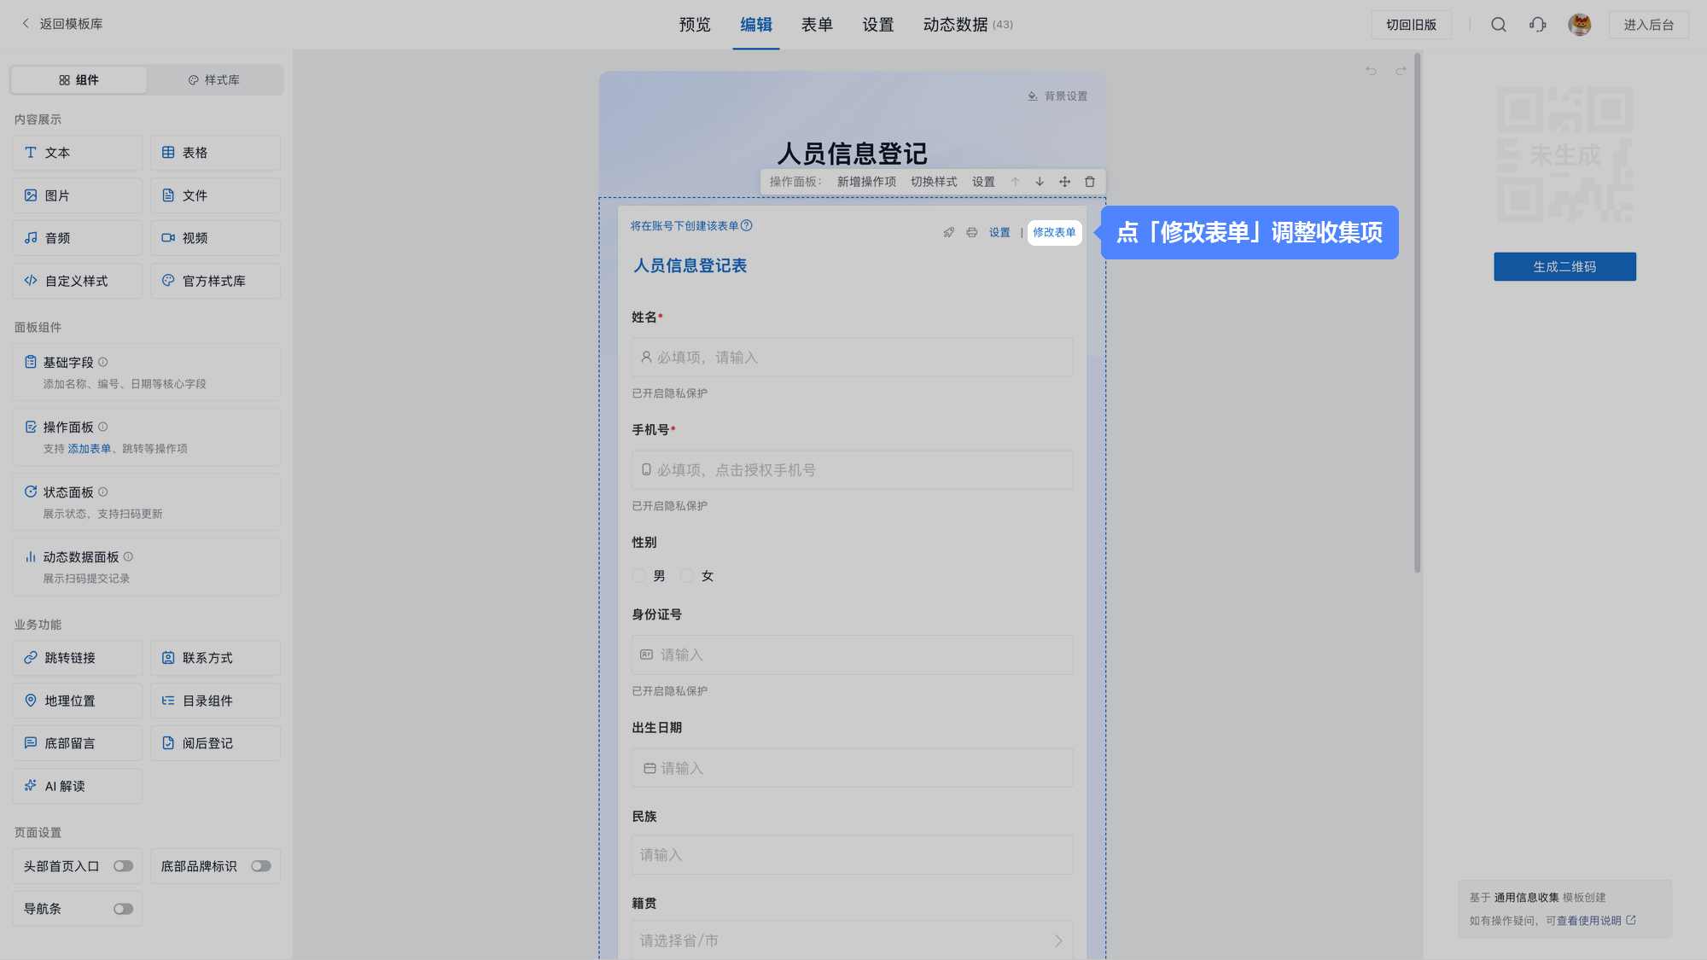Toggle the 导航条 switch
The height and width of the screenshot is (960, 1707).
point(124,909)
